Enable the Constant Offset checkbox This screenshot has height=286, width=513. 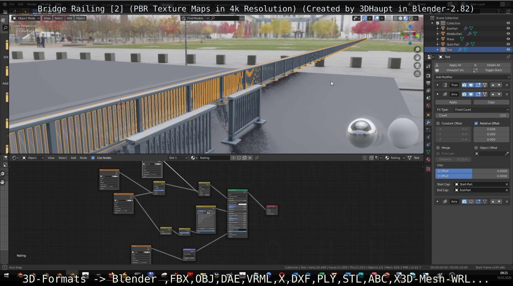pos(438,124)
